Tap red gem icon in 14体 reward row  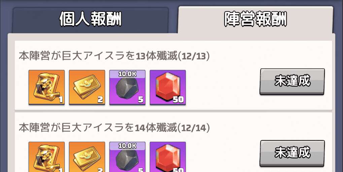pos(168,157)
